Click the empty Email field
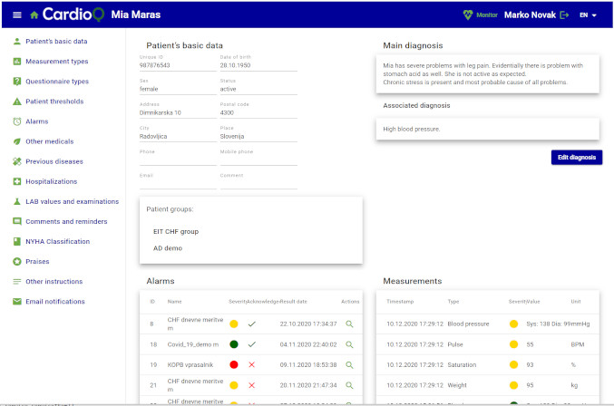614x406 pixels. 178,184
